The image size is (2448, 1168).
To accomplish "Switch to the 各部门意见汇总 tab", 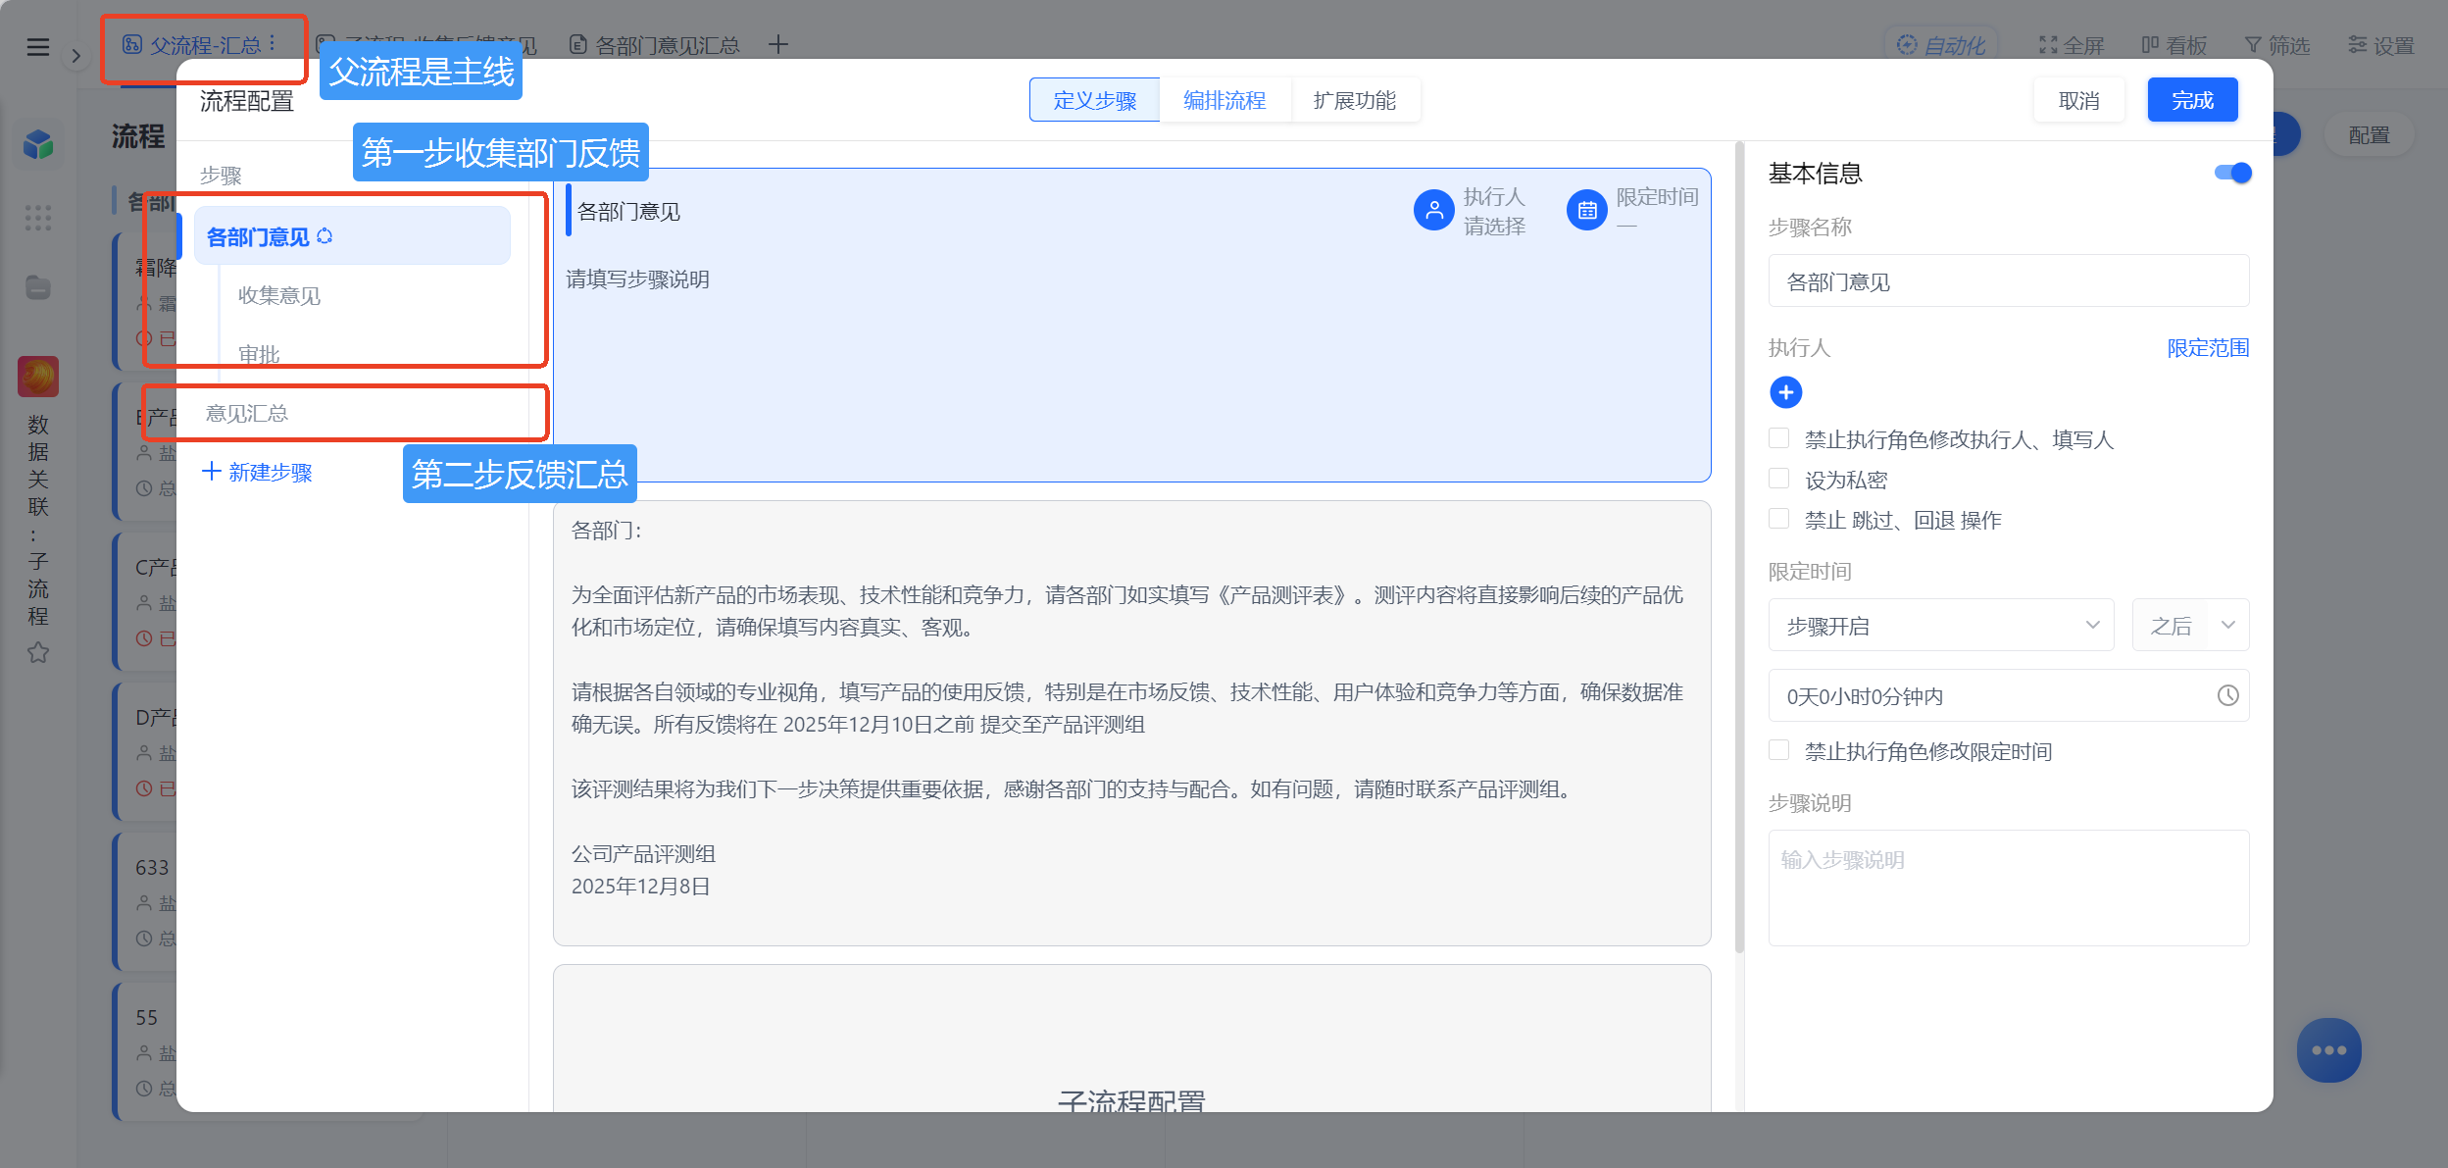I will pos(655,45).
